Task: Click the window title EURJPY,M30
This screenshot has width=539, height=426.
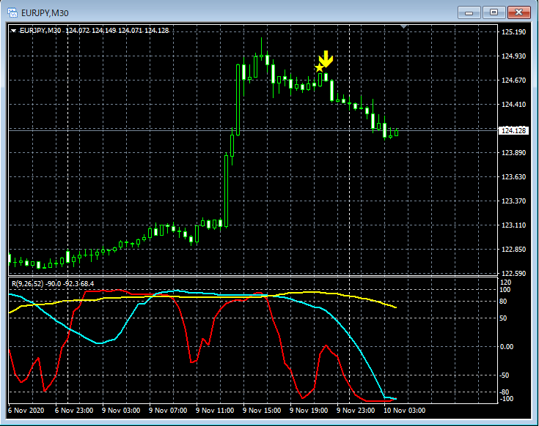Action: point(45,13)
